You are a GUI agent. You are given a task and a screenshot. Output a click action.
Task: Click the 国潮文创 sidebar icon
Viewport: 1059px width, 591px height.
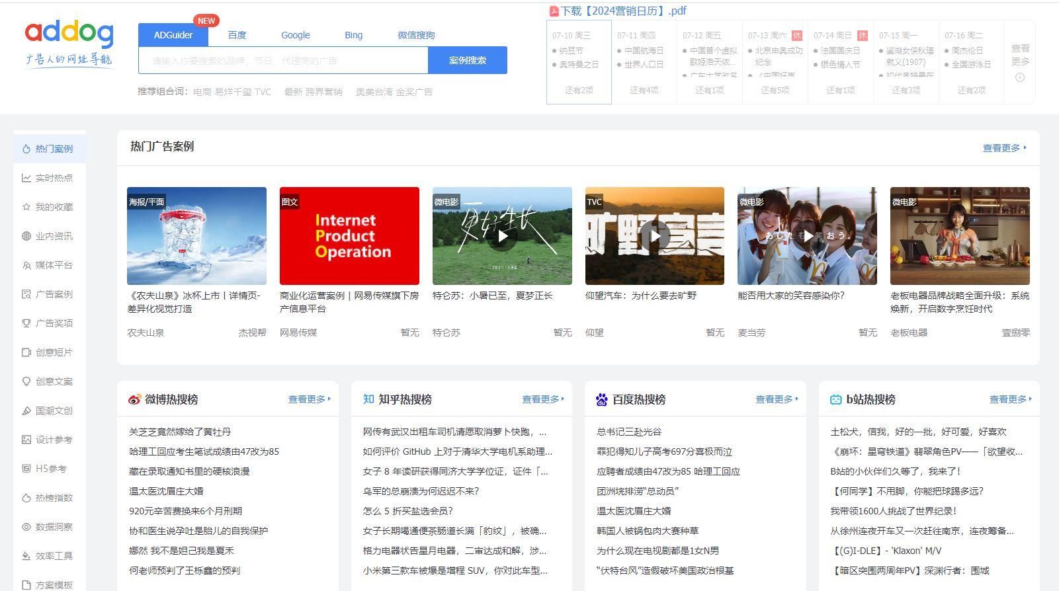(26, 411)
